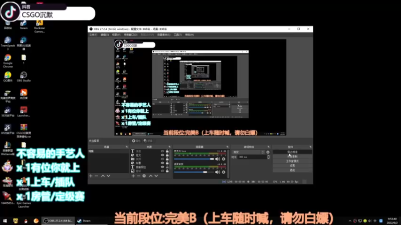
Task: Switch to OBS 27.2.4 taskbar button
Action: [58, 221]
